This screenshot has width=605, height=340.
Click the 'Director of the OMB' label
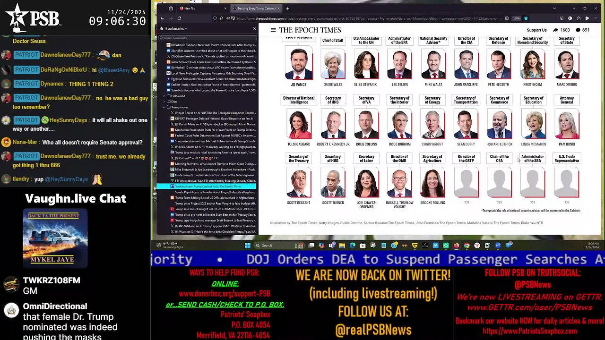click(x=399, y=159)
